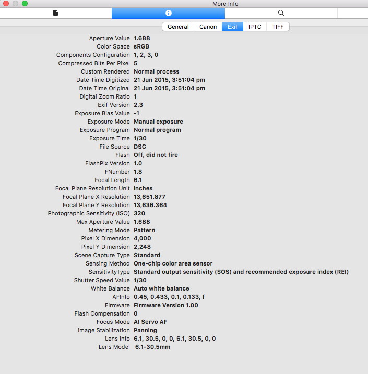
Task: Click the Date Time Original value
Action: click(x=169, y=88)
